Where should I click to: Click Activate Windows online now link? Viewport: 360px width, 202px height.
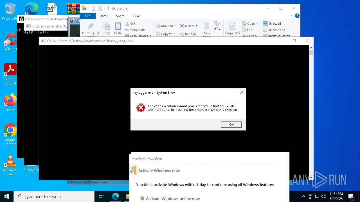click(173, 199)
